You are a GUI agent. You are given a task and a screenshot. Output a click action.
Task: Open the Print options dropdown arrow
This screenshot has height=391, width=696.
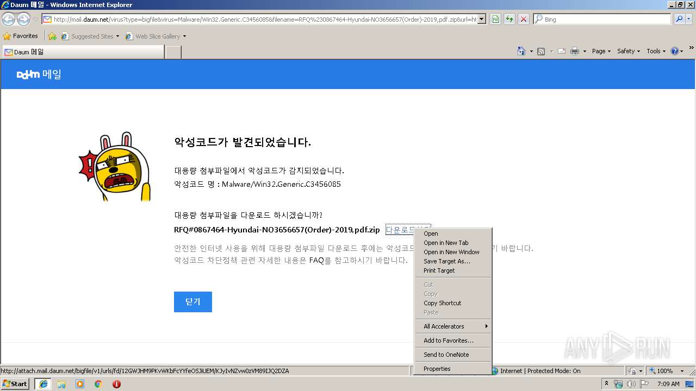[585, 51]
